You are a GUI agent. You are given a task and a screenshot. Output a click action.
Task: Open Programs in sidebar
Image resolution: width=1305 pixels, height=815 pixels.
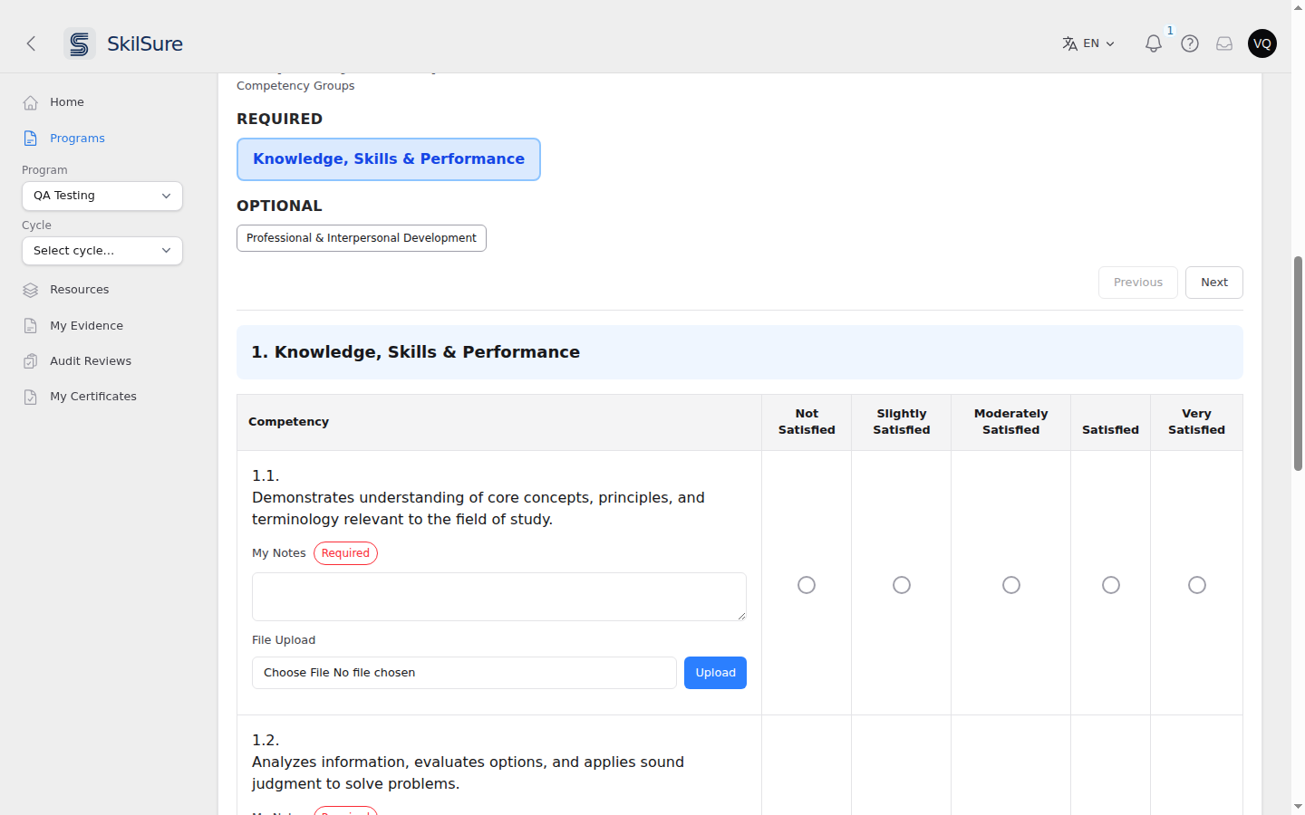coord(77,139)
